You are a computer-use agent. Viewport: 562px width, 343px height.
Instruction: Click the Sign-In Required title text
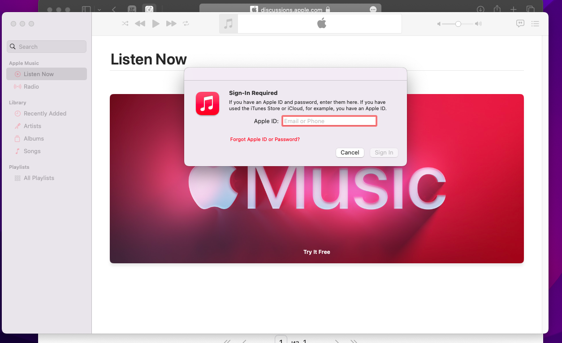(x=253, y=93)
